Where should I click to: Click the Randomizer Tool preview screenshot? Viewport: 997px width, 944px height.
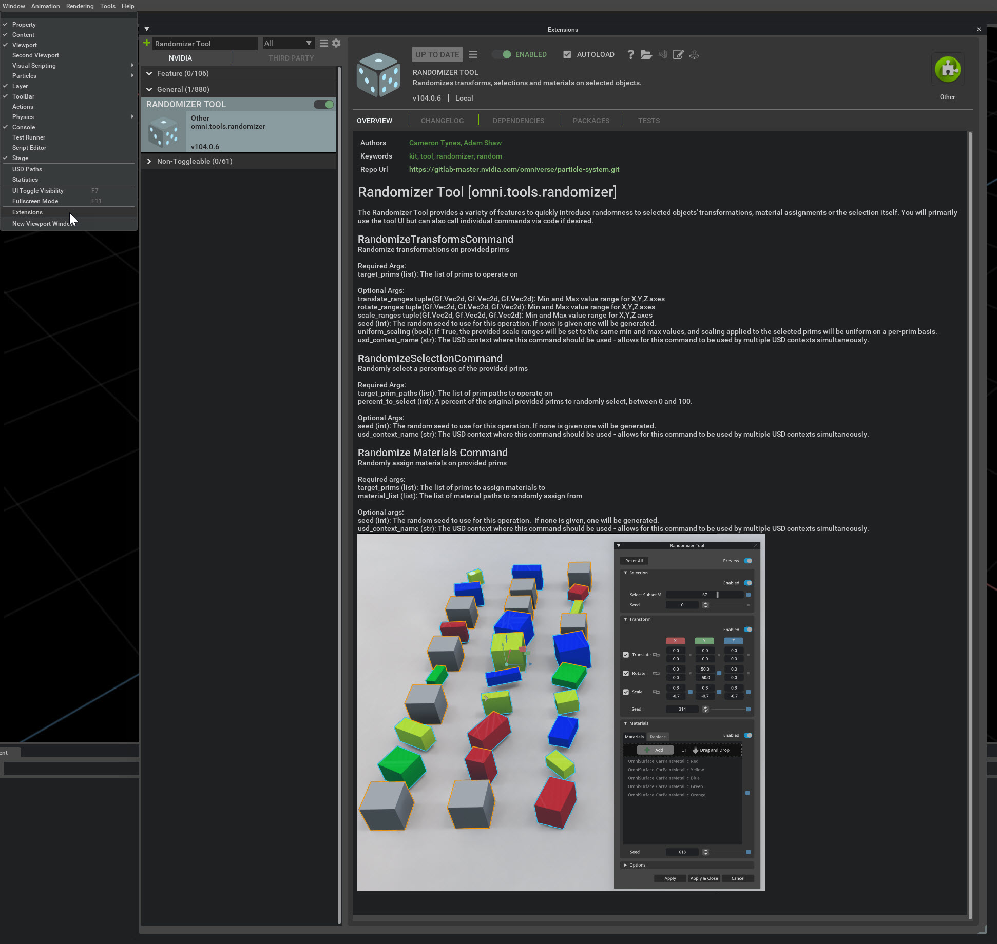[561, 712]
